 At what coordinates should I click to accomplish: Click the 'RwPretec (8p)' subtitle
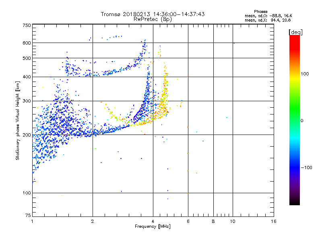point(153,19)
